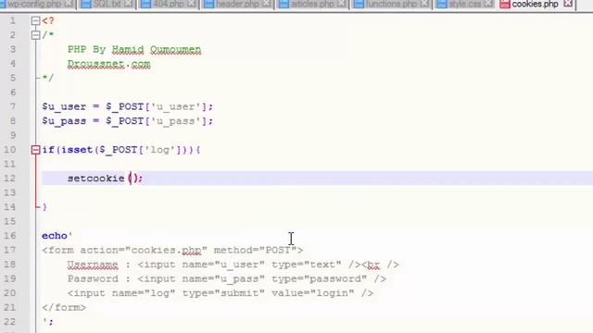Click the 'Droussnet.com' comment text
Viewport: 593px width, 333px height.
coord(109,64)
